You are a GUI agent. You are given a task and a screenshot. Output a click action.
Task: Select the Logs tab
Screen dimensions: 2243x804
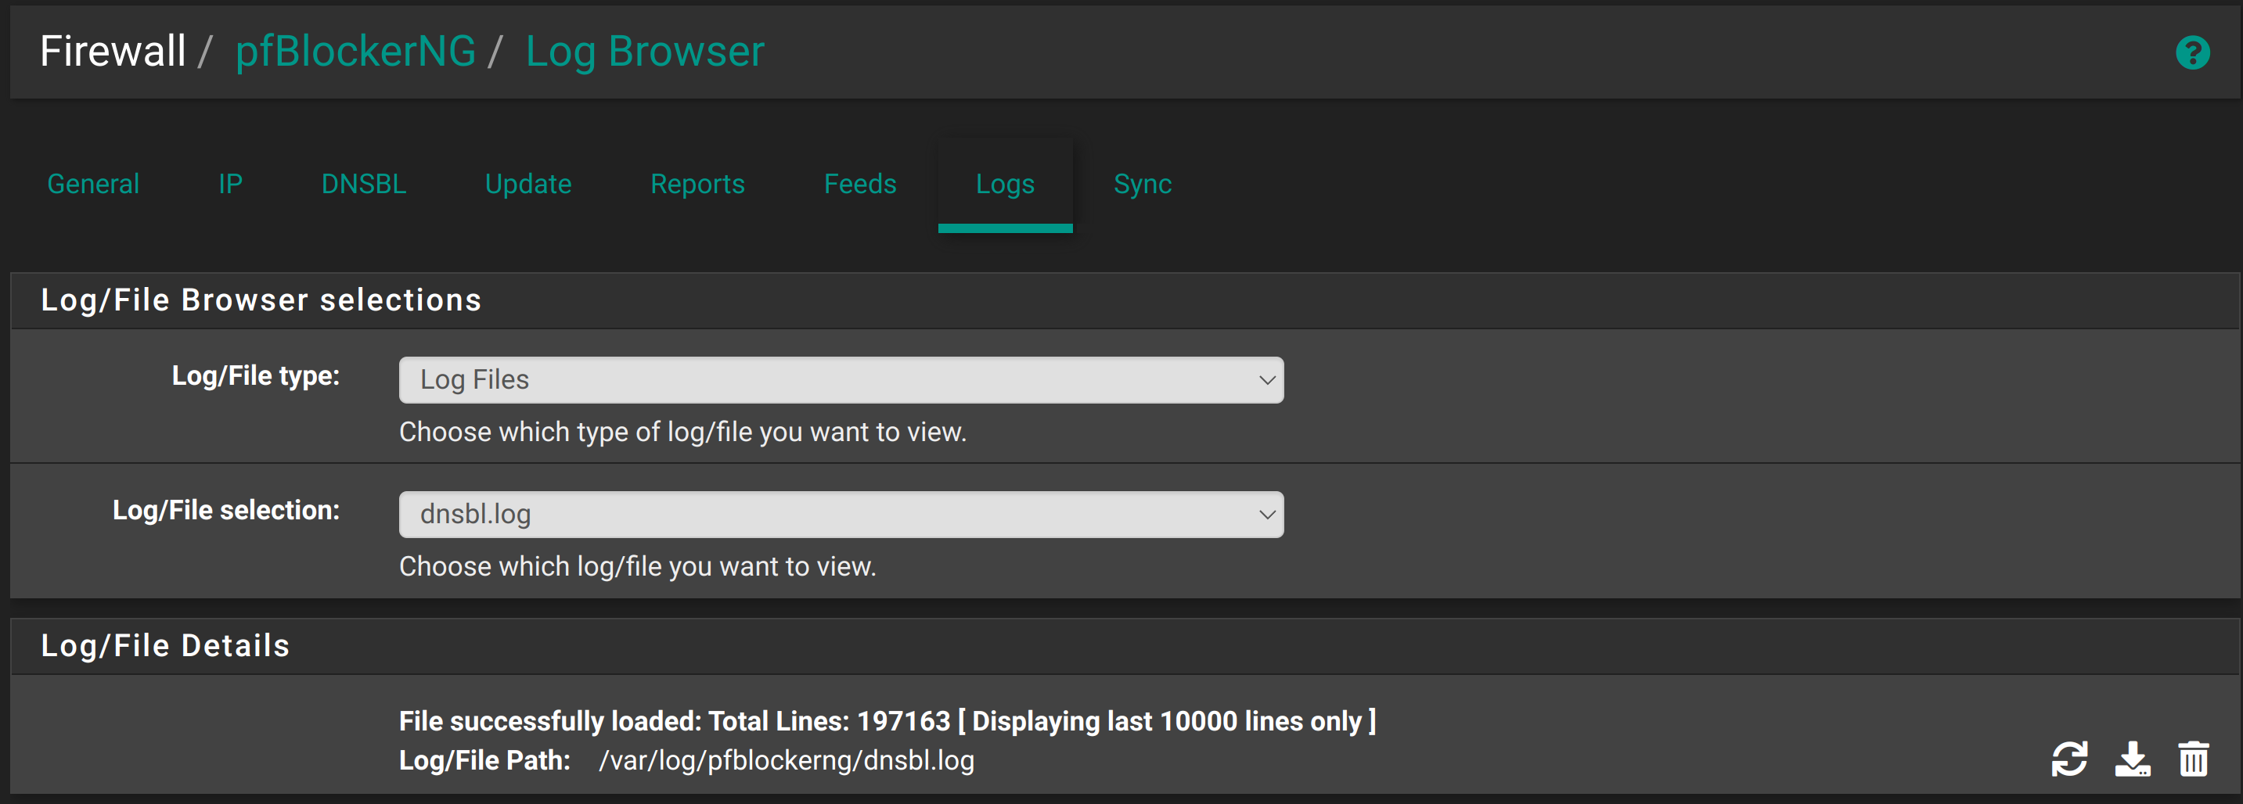click(1005, 185)
